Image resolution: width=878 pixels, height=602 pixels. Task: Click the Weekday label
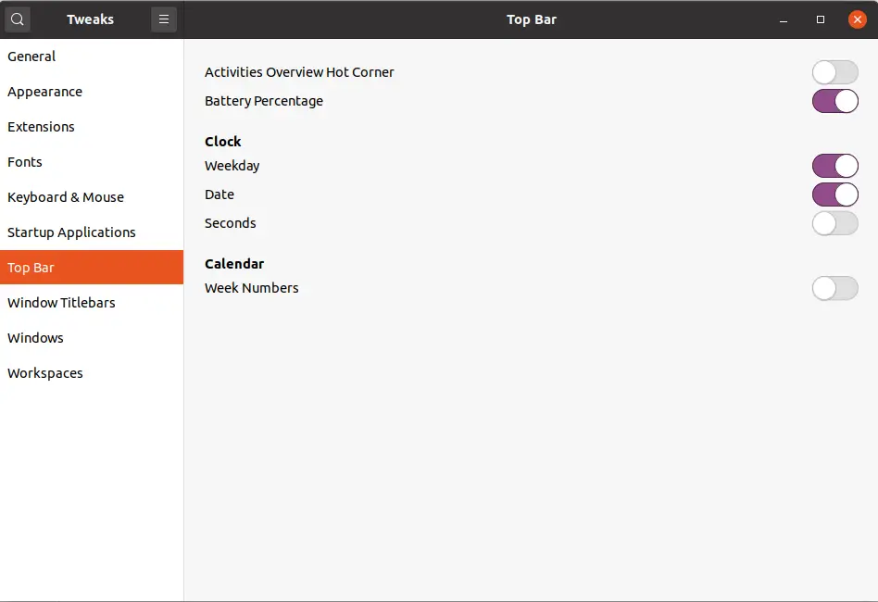(x=232, y=167)
